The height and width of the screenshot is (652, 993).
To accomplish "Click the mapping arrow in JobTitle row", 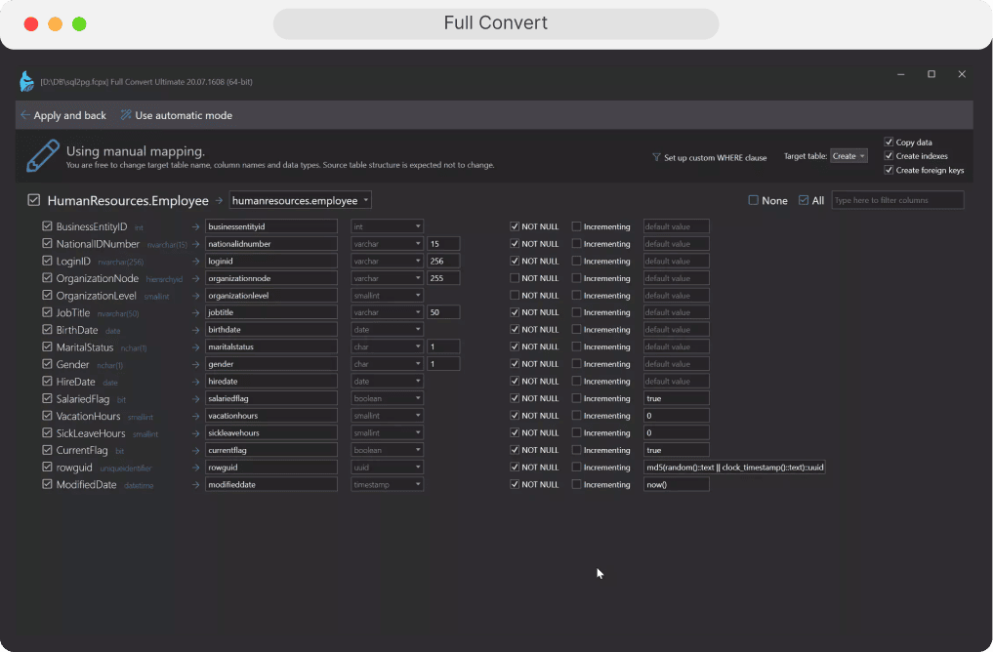I will pos(195,312).
